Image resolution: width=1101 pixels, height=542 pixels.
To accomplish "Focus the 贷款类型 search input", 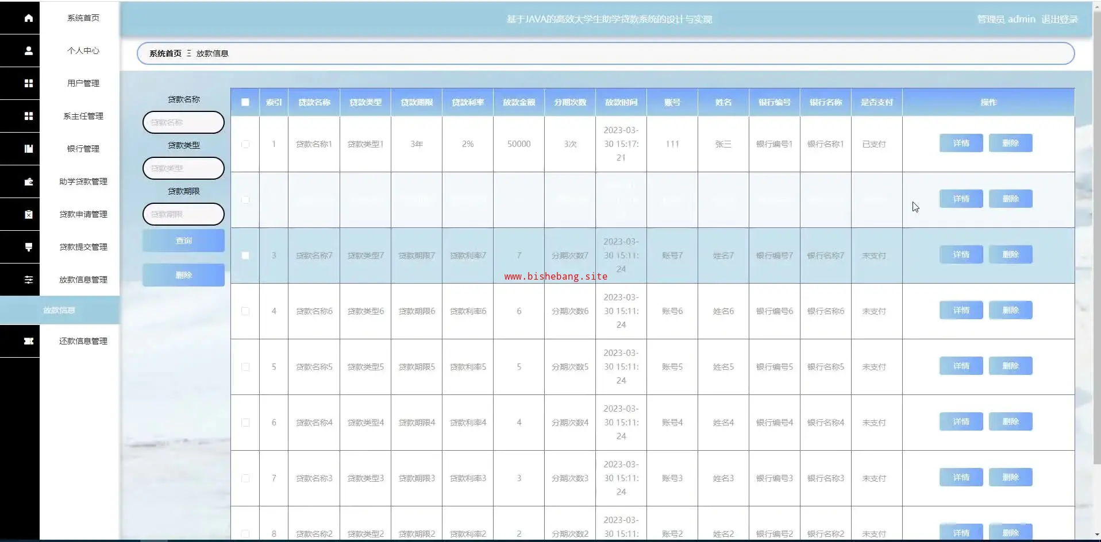I will [x=183, y=168].
